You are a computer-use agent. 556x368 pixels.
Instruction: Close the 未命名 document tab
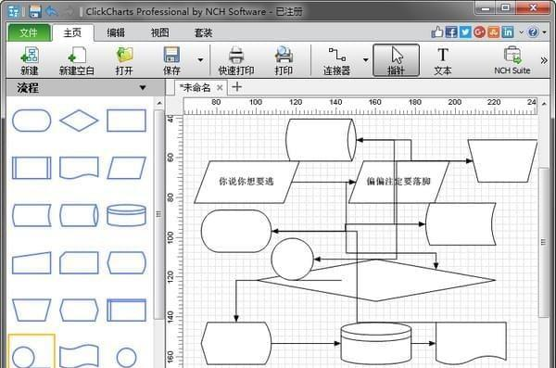pos(220,88)
